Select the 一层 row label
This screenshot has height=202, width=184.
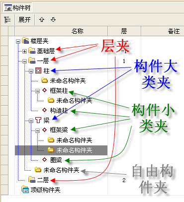coord(43,61)
